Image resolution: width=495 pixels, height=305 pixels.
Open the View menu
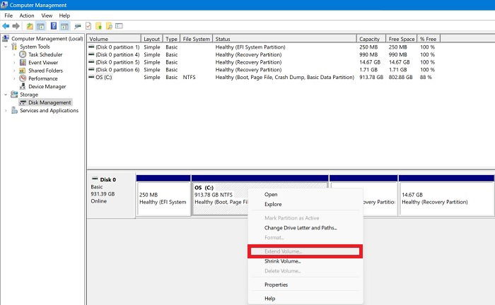pos(47,16)
